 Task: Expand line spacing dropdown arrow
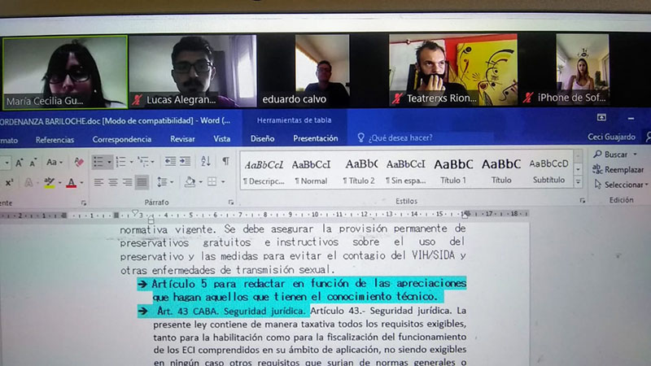point(172,181)
